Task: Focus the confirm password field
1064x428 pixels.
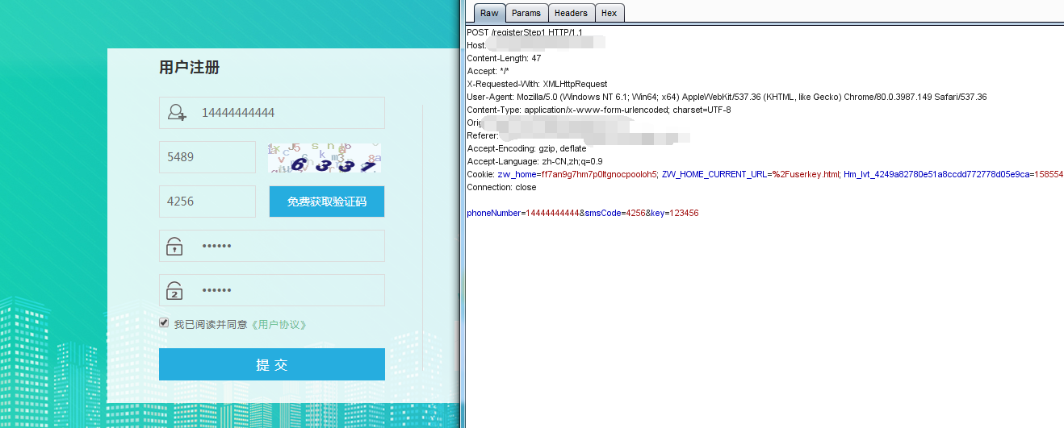Action: [272, 290]
